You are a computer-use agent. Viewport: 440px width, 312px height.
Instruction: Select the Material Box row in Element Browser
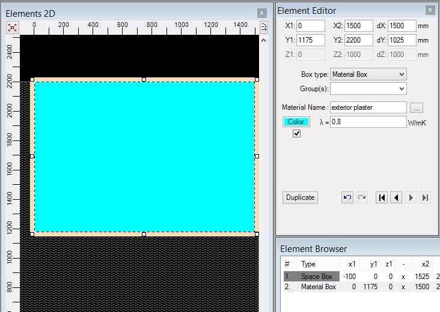(x=361, y=287)
